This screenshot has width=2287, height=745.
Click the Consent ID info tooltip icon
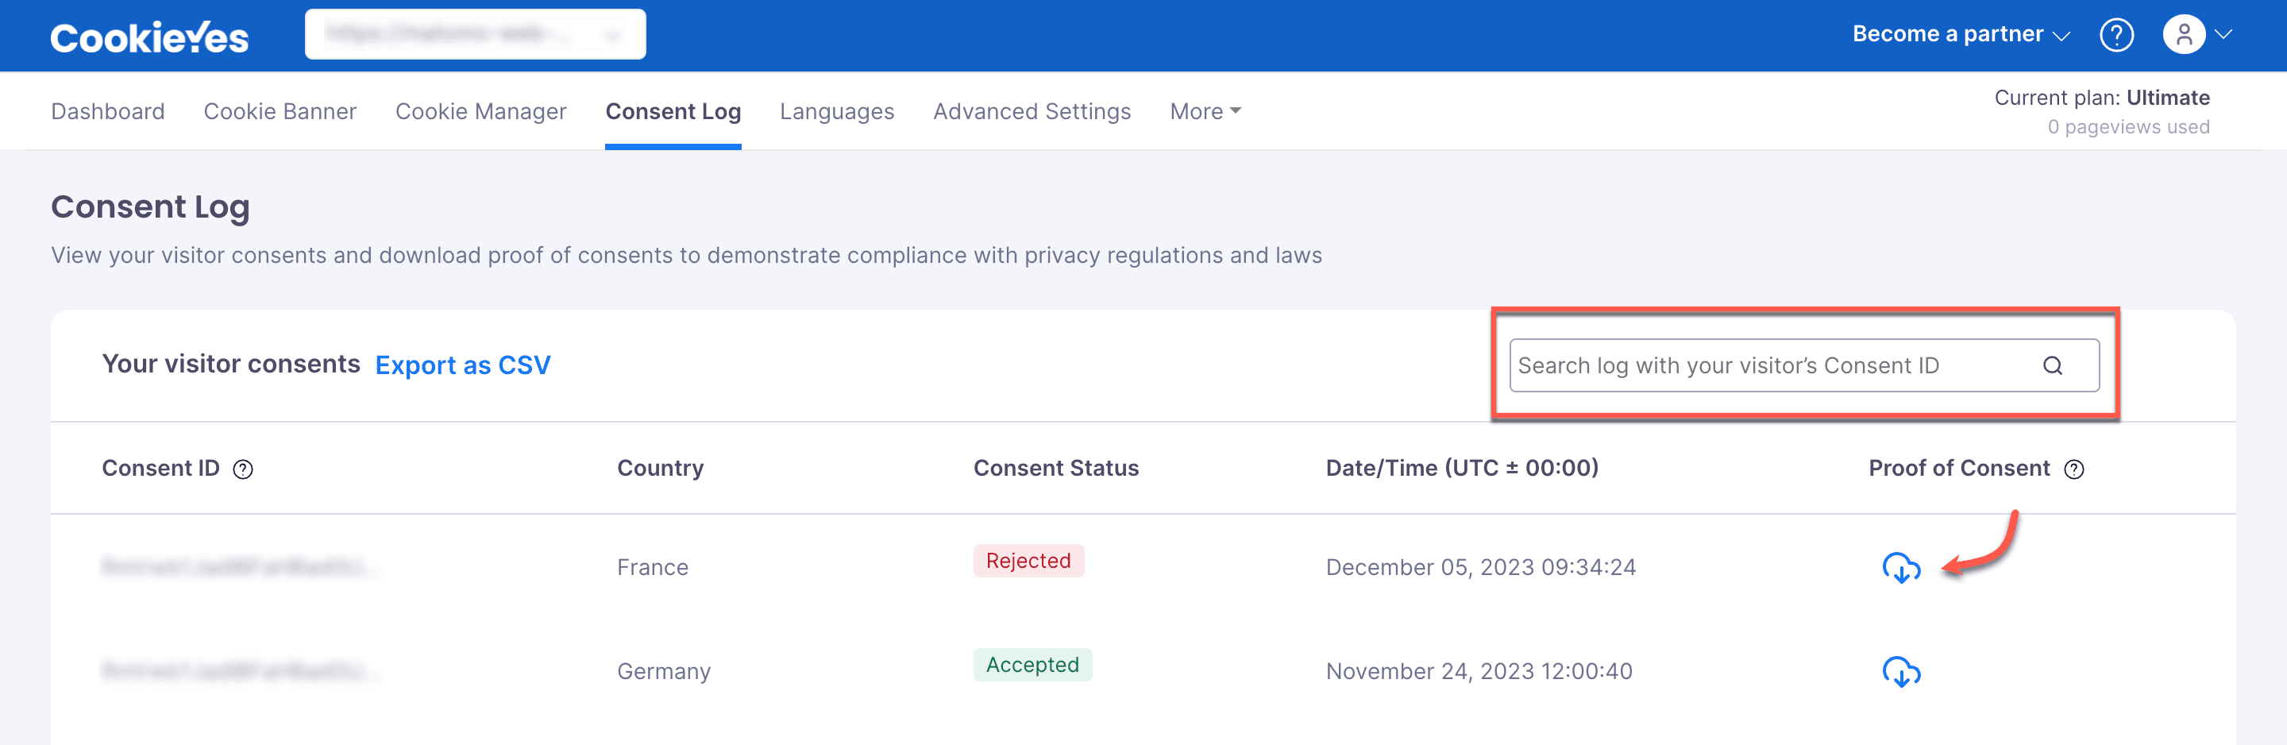(x=242, y=469)
